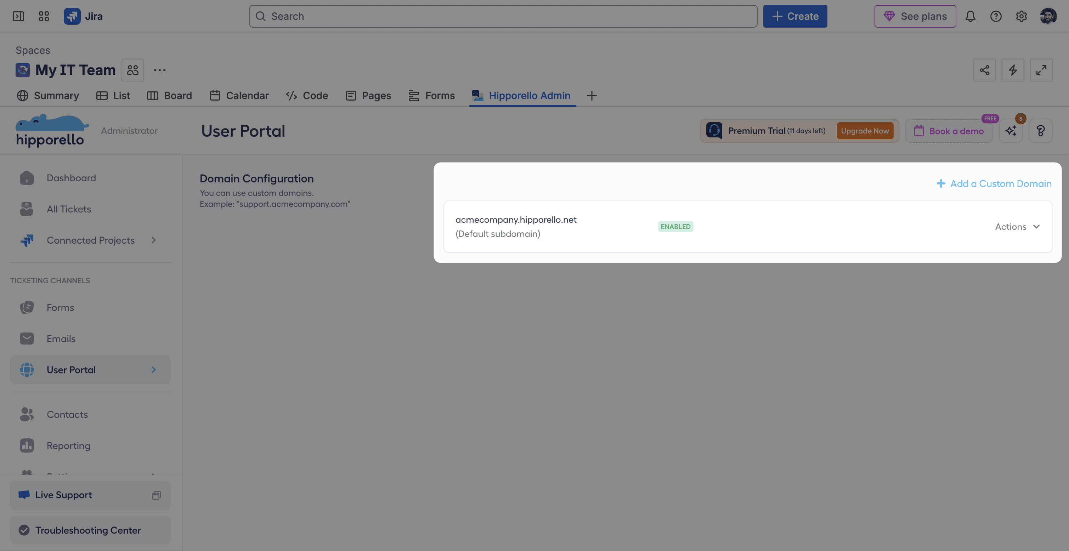Open the space more options ellipsis
Screen dimensions: 1069x551
160,70
